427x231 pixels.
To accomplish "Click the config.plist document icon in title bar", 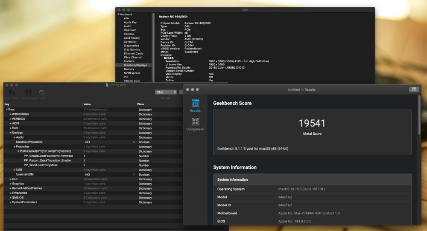I will [107, 85].
